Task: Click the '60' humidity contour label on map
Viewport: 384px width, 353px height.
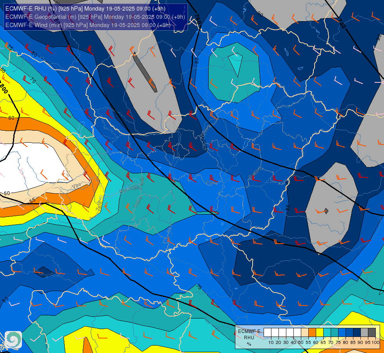Action: point(11,118)
